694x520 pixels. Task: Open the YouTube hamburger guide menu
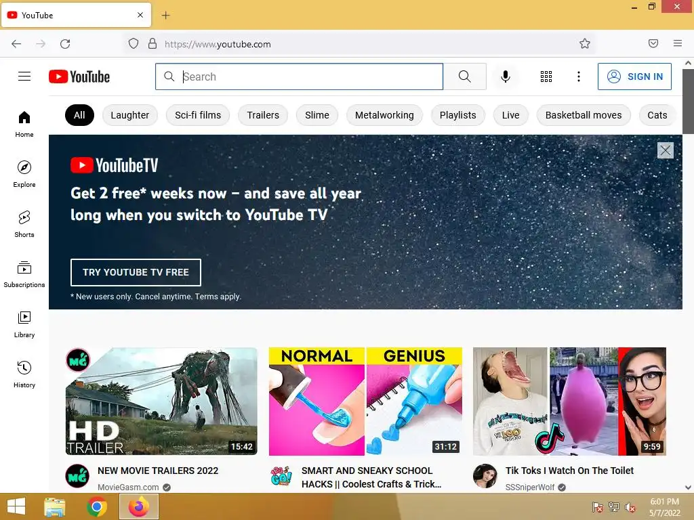click(x=24, y=77)
